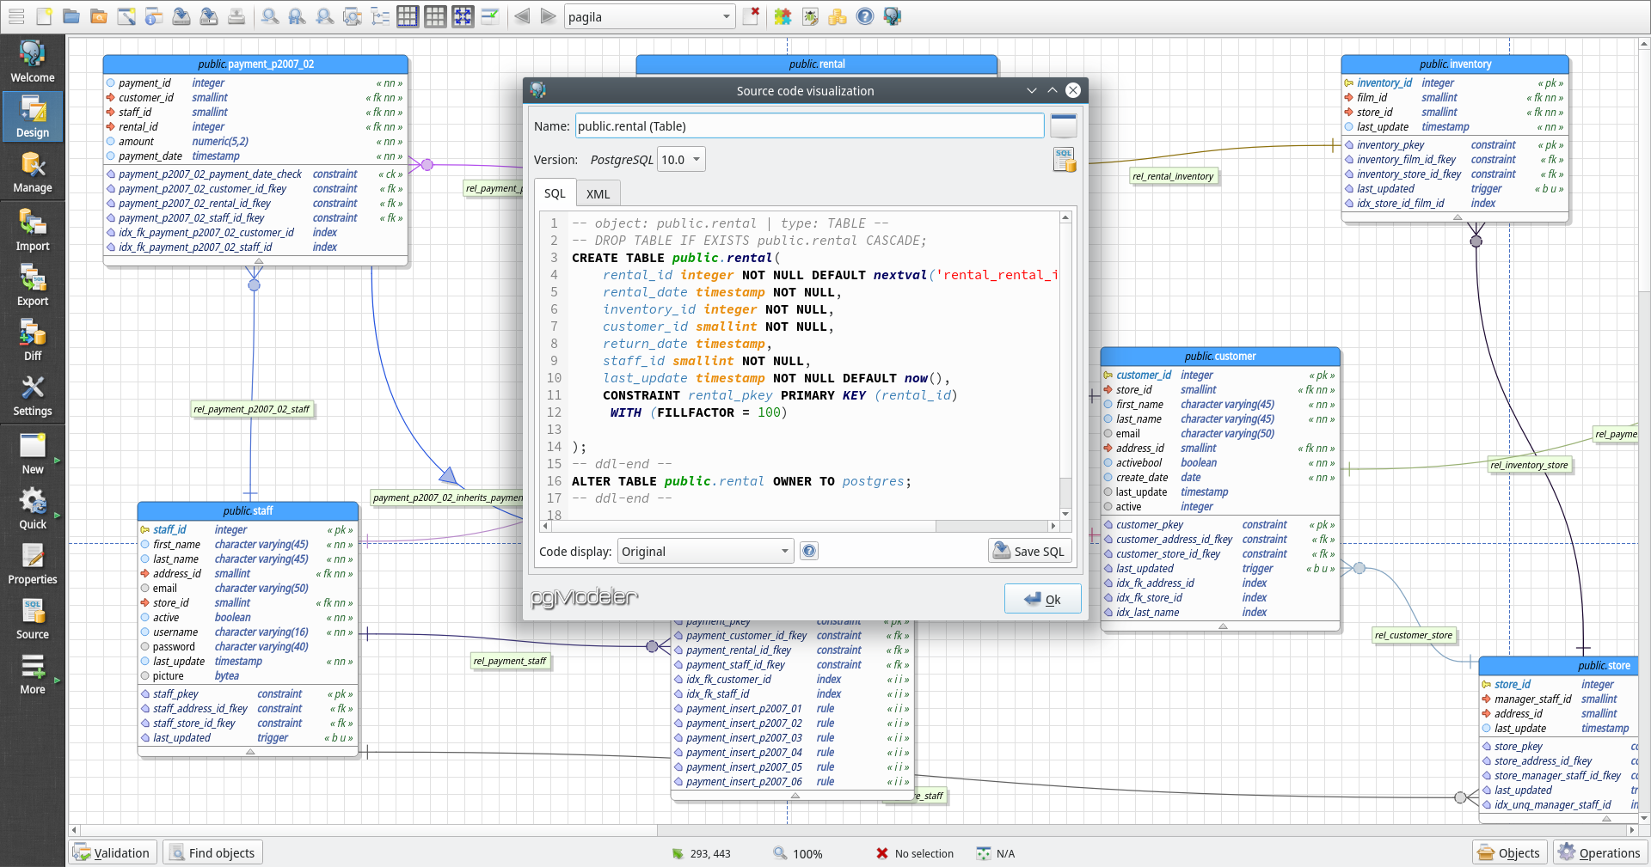Screen dimensions: 1651x867
Task: Click the Export model sidebar icon
Action: [x=32, y=285]
